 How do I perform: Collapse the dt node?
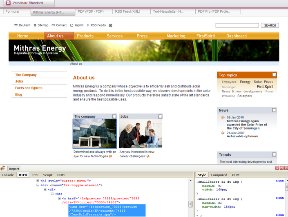[x=52, y=194]
